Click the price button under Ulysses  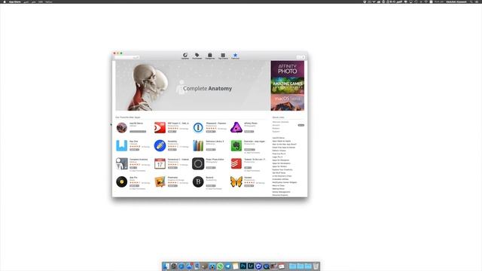[249, 186]
